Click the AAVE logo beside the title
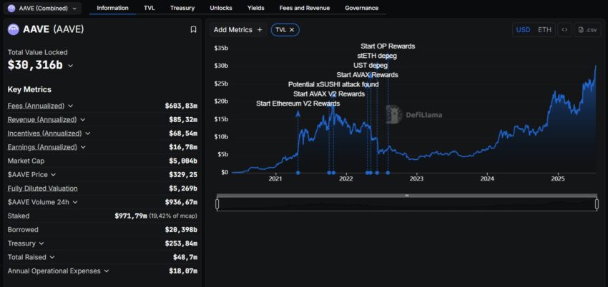 pos(13,29)
